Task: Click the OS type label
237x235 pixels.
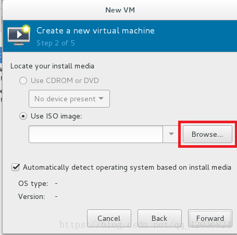Action: point(33,184)
